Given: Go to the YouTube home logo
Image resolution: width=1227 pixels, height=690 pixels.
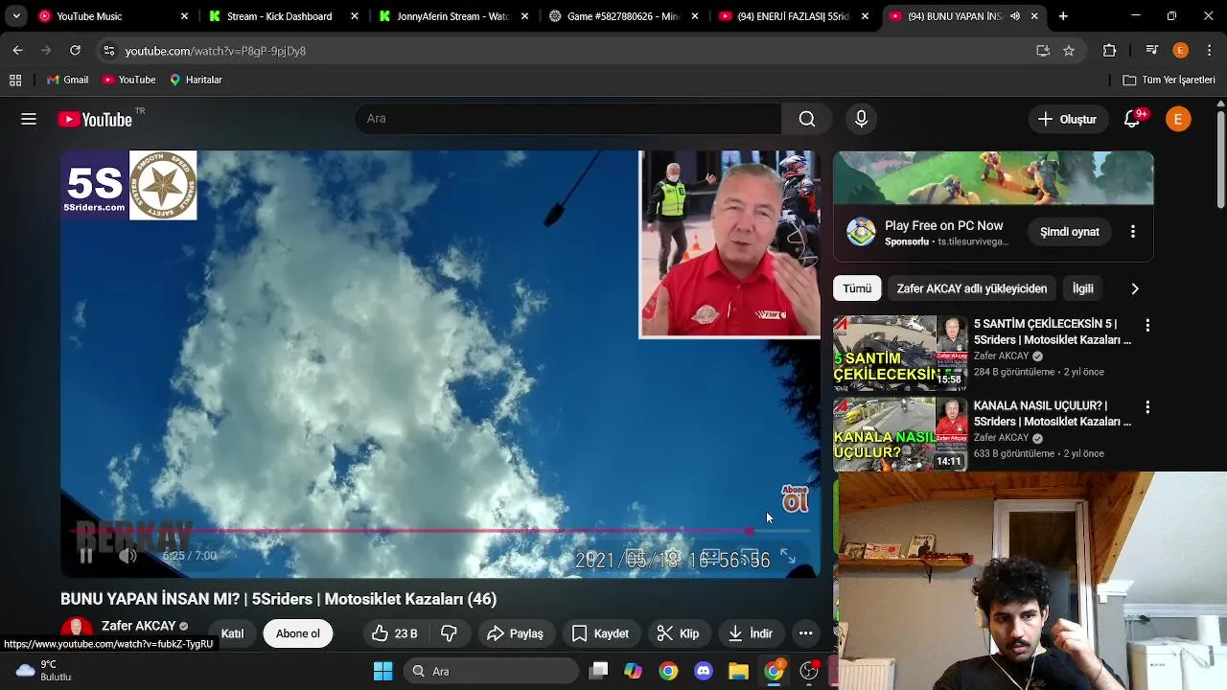Looking at the screenshot, I should pos(94,119).
